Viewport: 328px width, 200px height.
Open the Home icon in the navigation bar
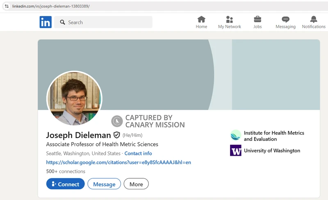coord(201,19)
